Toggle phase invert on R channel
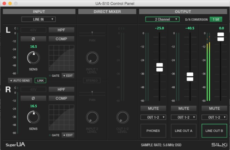 [x=33, y=98]
